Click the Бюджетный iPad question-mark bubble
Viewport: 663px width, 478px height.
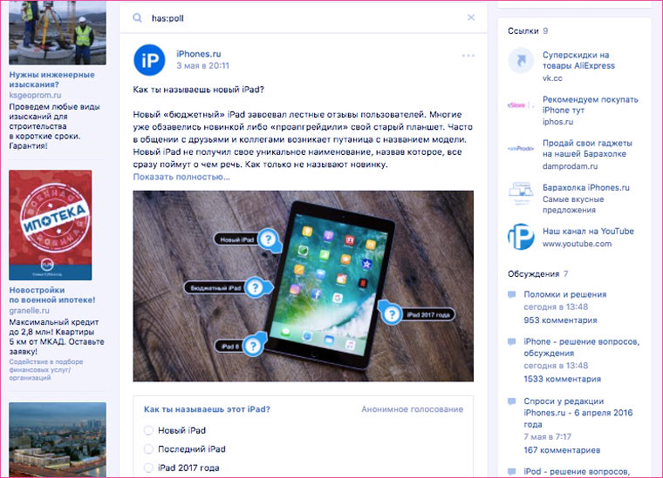(x=255, y=287)
